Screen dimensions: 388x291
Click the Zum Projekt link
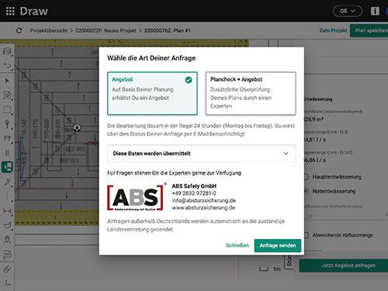pos(333,30)
